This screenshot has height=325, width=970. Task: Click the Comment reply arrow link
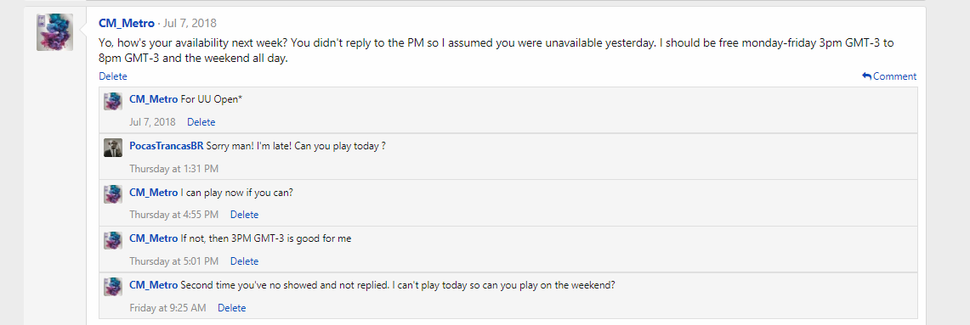[x=889, y=76]
